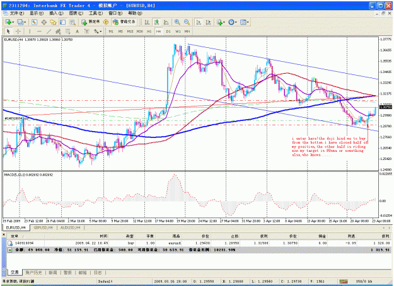The image size is (394, 286).
Task: Click the Periods clock icon
Action: (x=231, y=22)
